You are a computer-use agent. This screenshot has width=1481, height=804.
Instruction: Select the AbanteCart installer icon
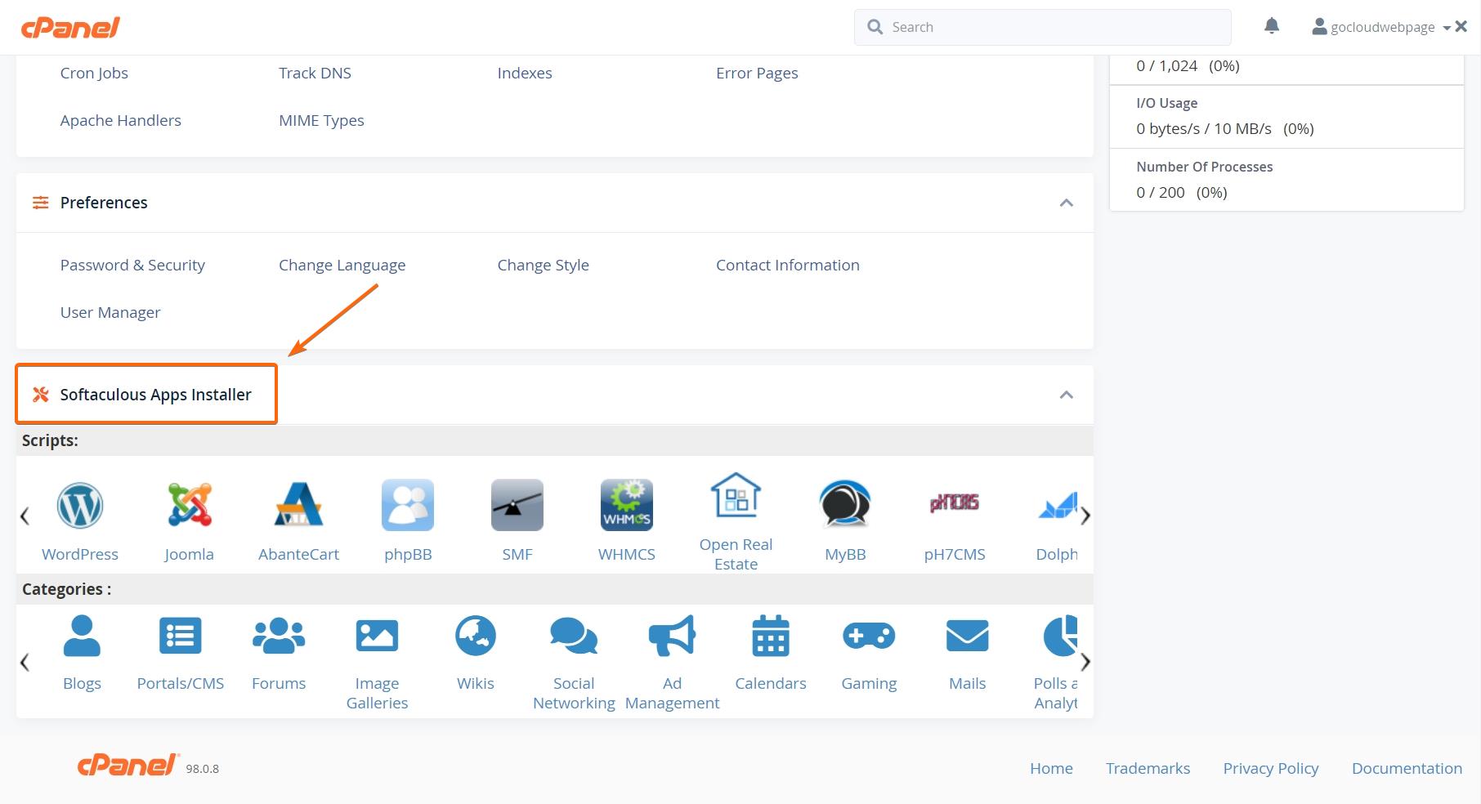point(298,504)
